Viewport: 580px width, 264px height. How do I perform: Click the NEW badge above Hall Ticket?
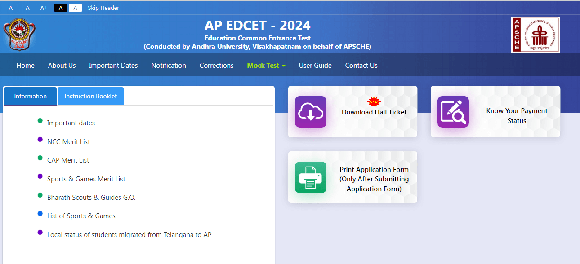pyautogui.click(x=374, y=102)
